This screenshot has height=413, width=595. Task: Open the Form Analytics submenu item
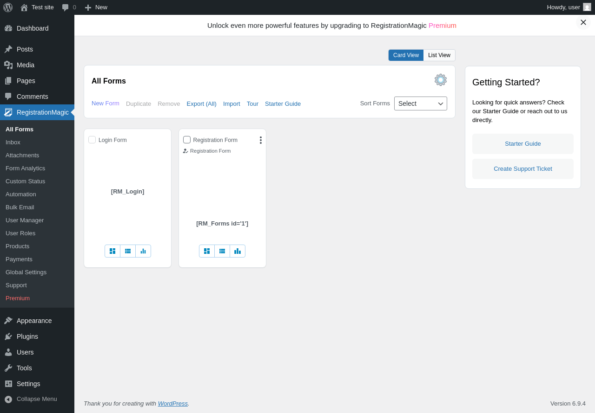[x=26, y=168]
